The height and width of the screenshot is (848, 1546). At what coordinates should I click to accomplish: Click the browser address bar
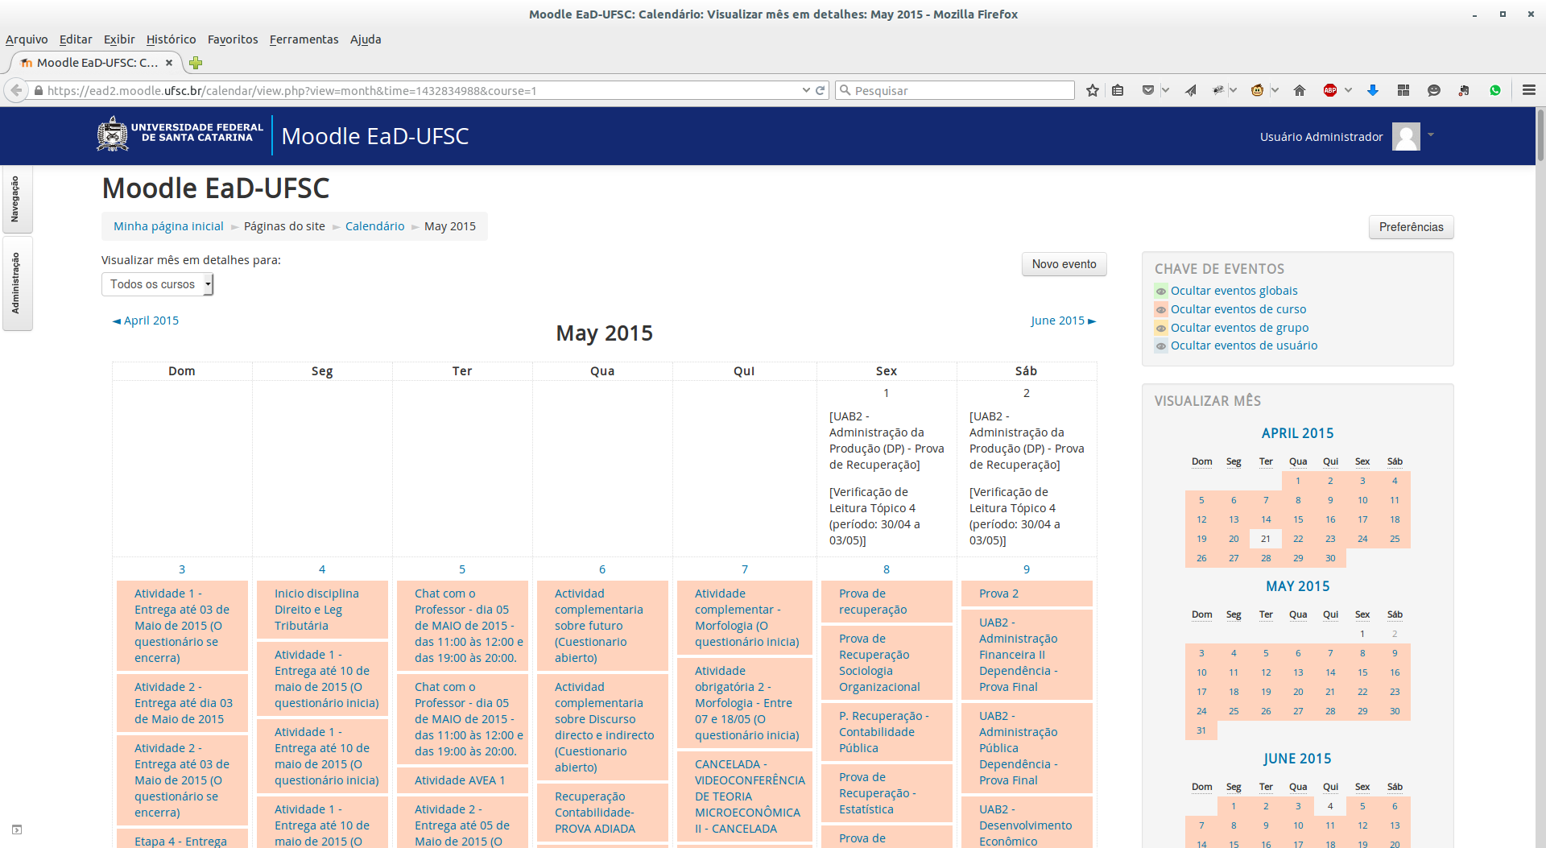coord(419,90)
